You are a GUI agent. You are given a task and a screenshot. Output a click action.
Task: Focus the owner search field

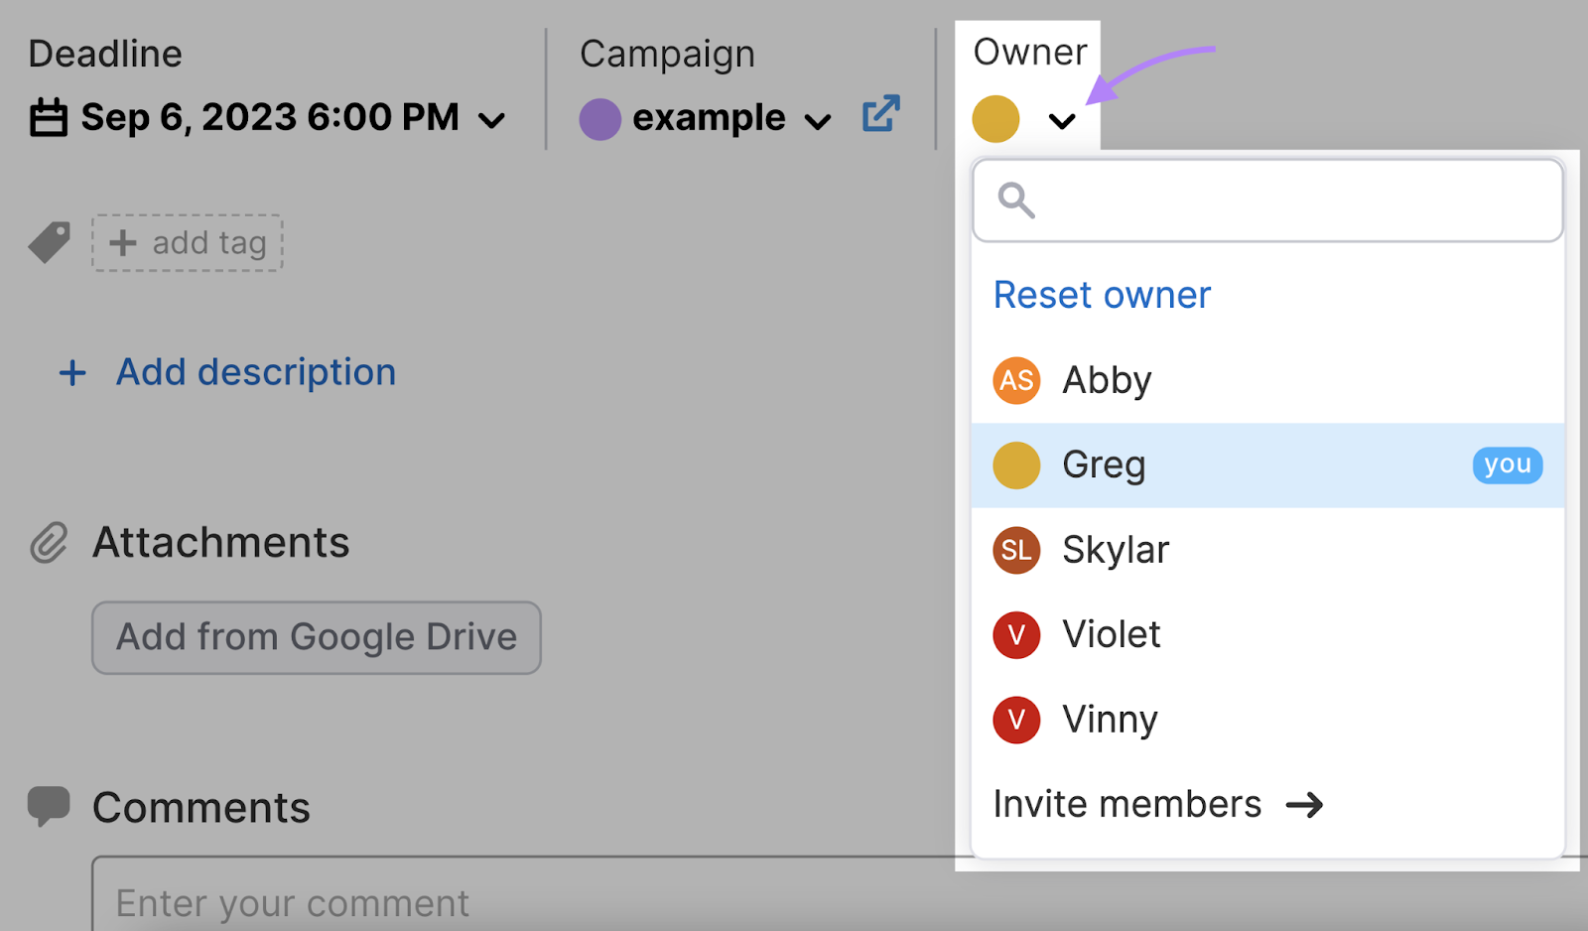[x=1267, y=200]
